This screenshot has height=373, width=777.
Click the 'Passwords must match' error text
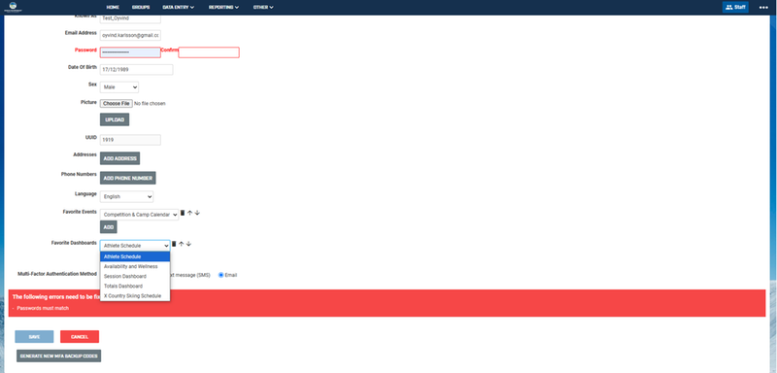(x=43, y=308)
